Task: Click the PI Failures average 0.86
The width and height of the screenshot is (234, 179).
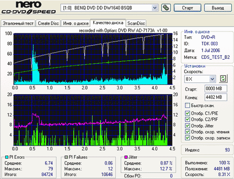Action: tap(108, 163)
